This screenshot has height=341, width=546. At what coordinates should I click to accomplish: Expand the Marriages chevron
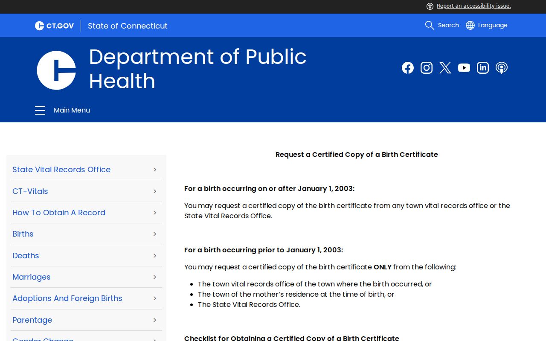pos(155,277)
